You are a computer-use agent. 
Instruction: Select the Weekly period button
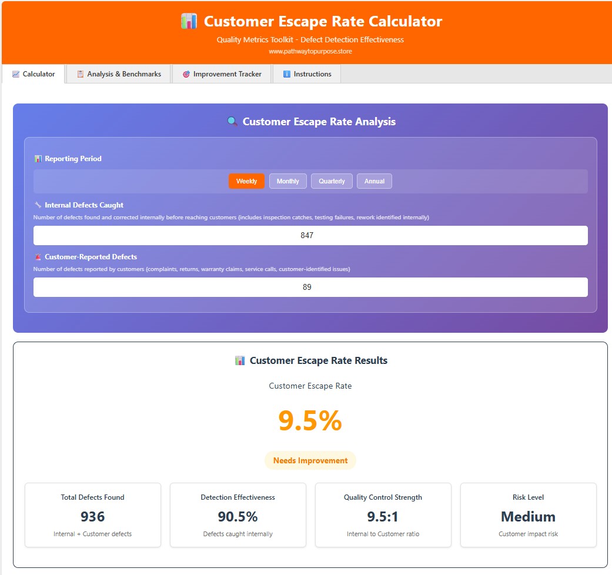(246, 181)
